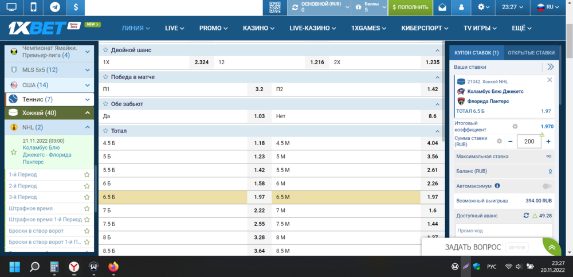573x277 pixels.
Task: Favorite the Коламбус - Флорида match star
Action: coord(14,152)
